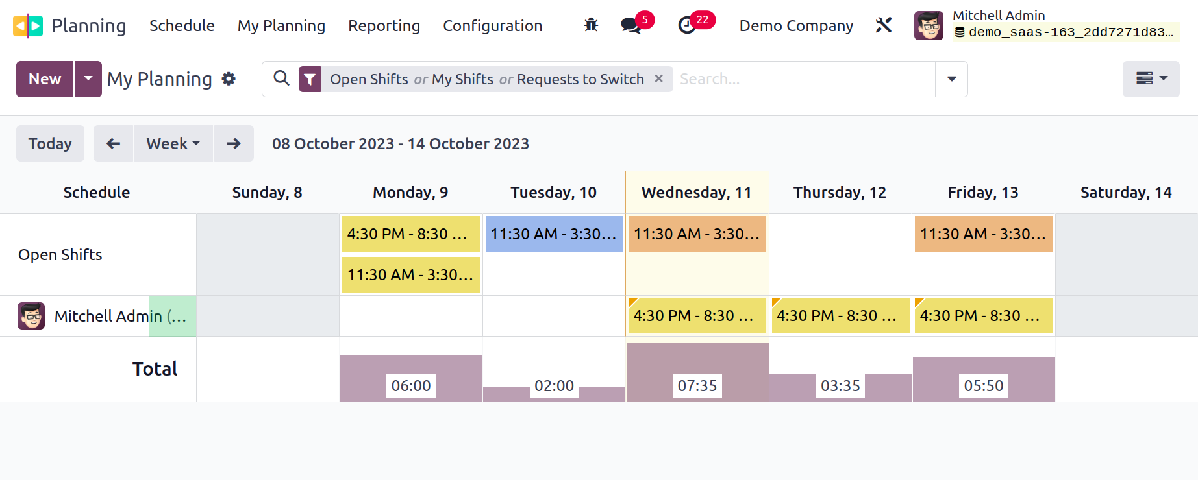Open the blue Tuesday 11:30 AM open shift
The image size is (1198, 480).
(x=554, y=234)
